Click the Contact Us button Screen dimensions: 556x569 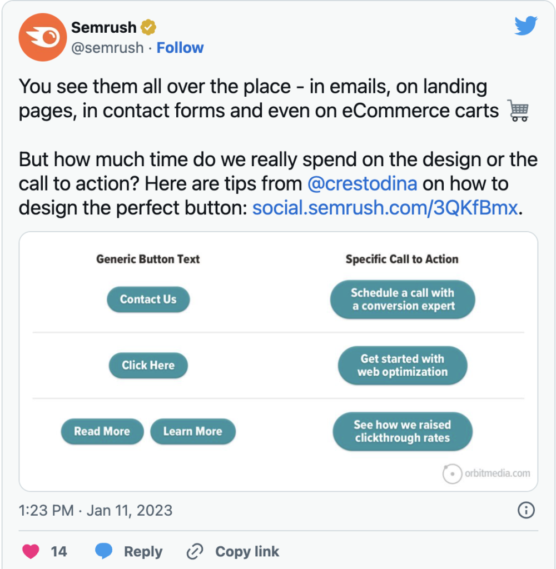148,300
